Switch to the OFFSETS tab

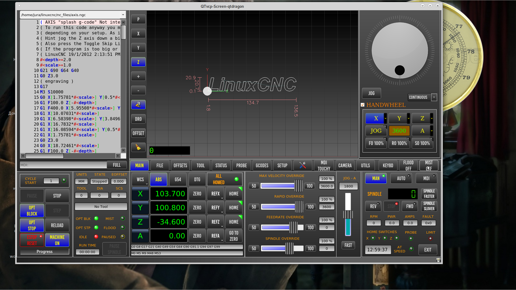180,165
